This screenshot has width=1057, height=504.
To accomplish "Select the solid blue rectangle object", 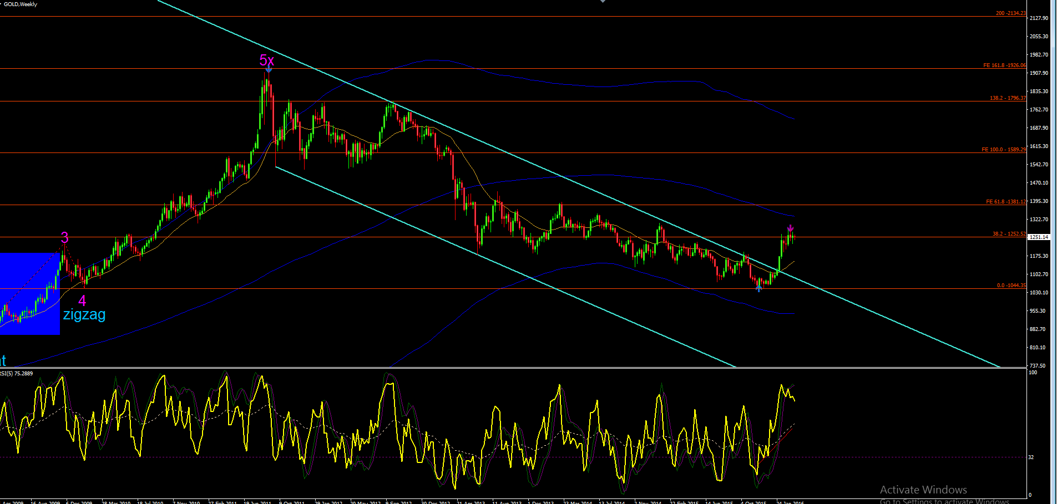I will point(29,294).
